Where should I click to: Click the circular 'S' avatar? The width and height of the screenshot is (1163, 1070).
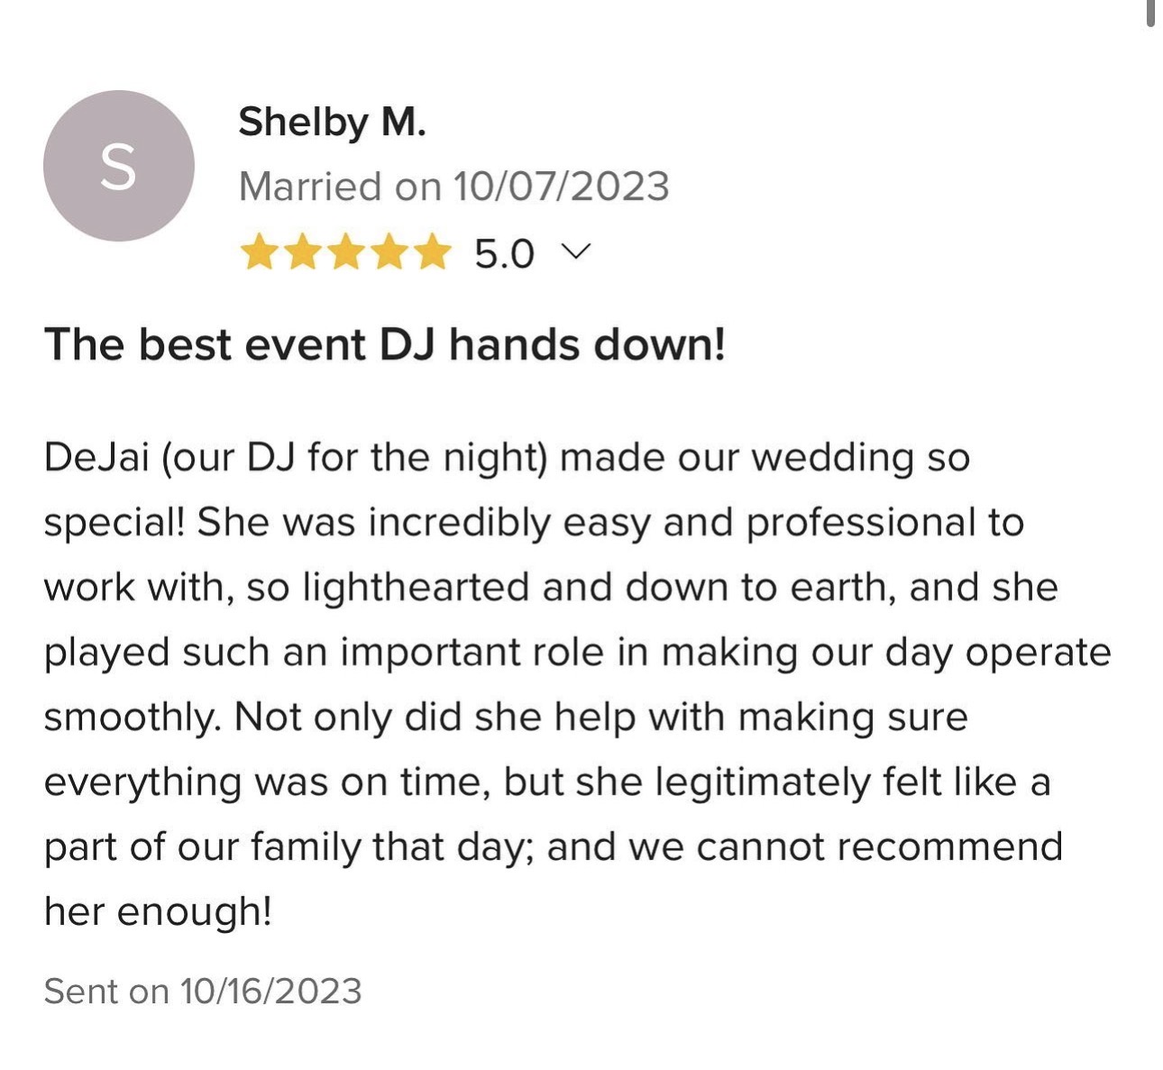point(118,166)
